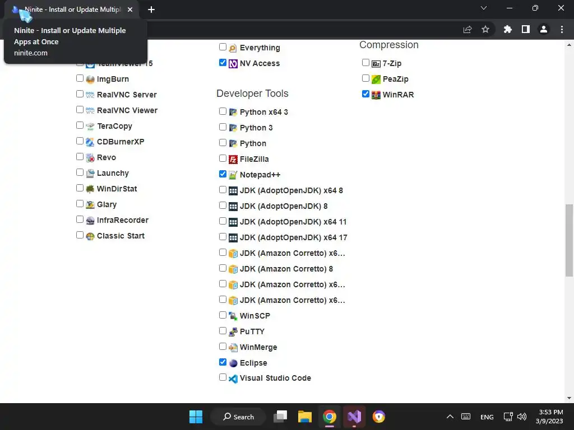
Task: Click the FileZilla app icon
Action: click(x=233, y=160)
